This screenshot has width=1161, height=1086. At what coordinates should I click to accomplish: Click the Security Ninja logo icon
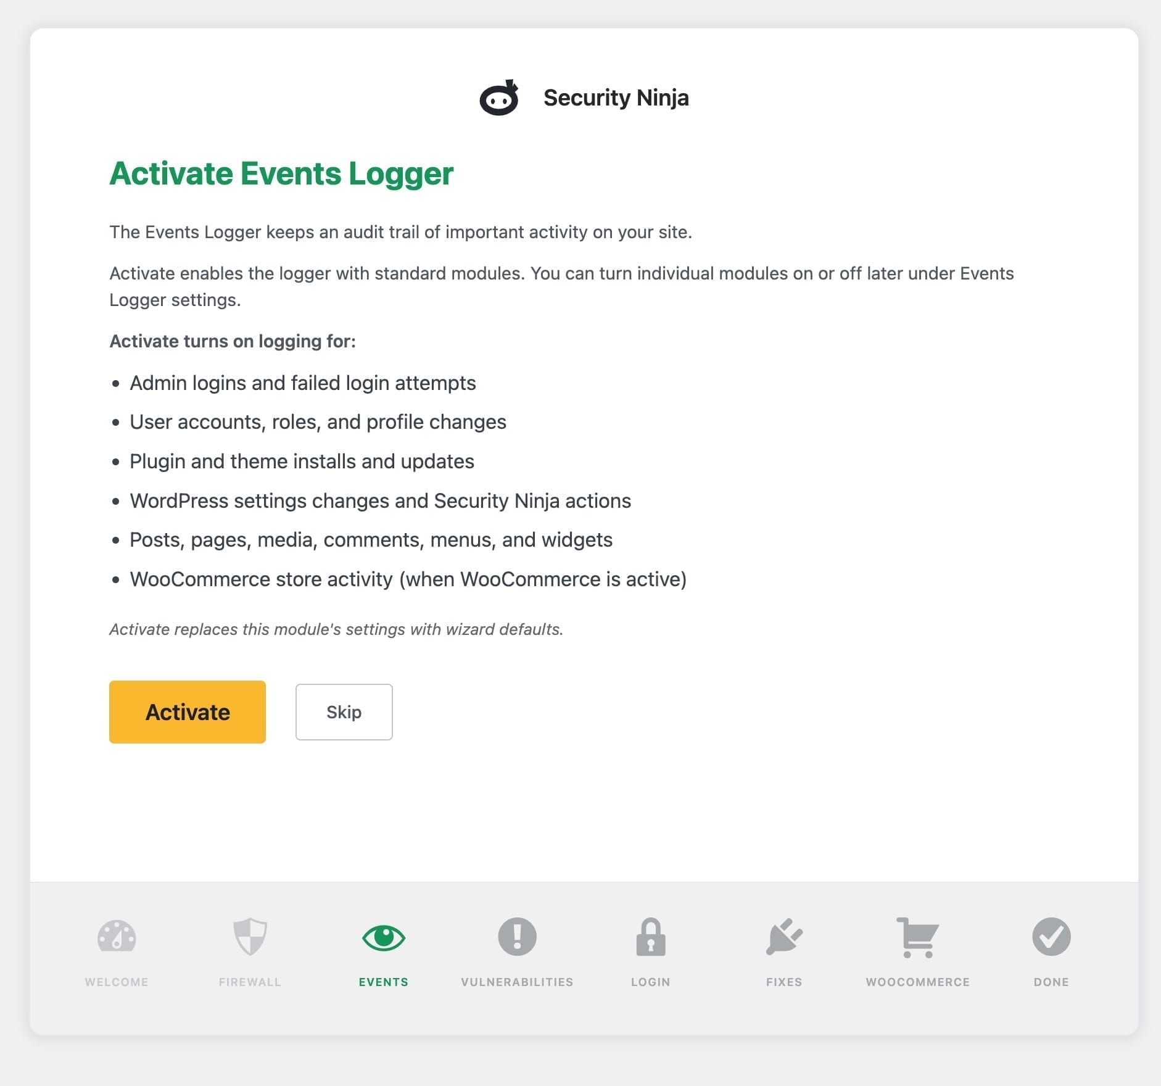click(498, 97)
